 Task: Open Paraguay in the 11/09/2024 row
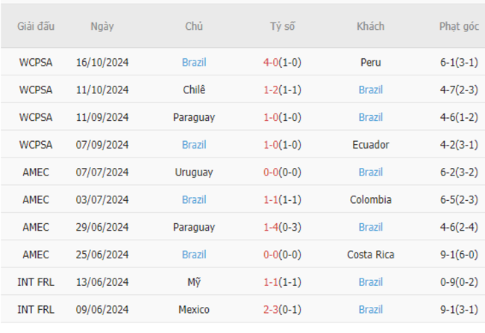(194, 117)
